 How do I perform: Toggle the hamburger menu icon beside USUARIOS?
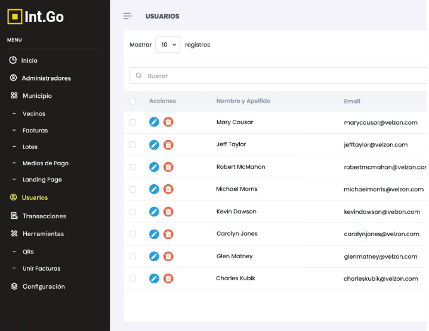[x=127, y=16]
